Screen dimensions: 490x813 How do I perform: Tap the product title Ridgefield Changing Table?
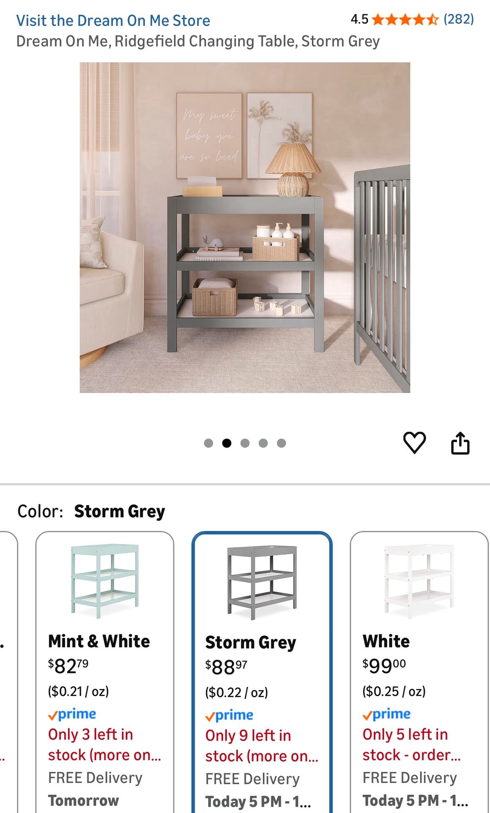pos(198,41)
